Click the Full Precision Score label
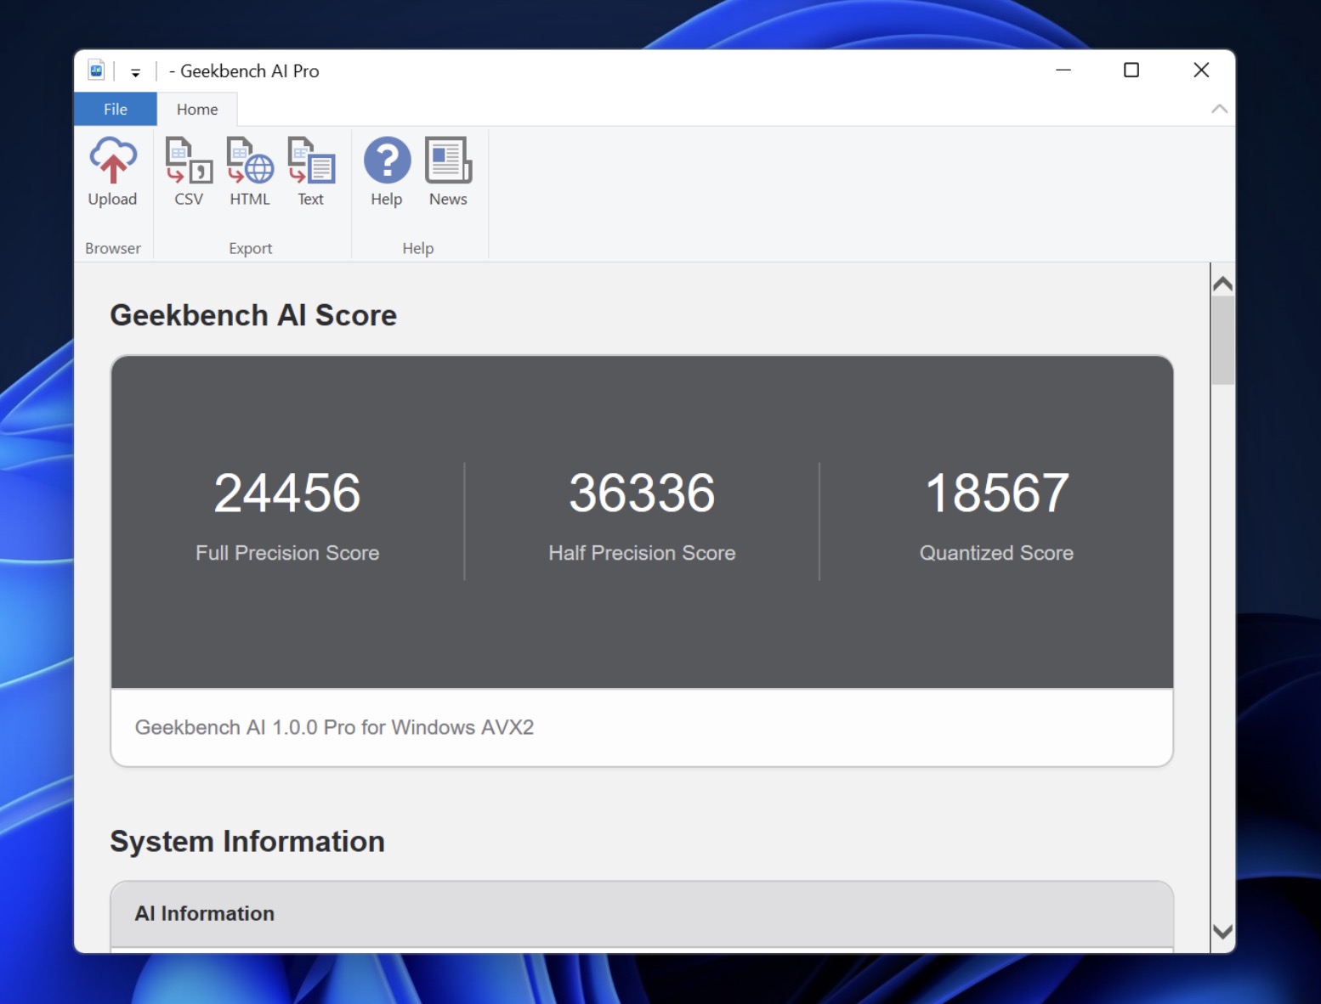1321x1004 pixels. [x=287, y=553]
